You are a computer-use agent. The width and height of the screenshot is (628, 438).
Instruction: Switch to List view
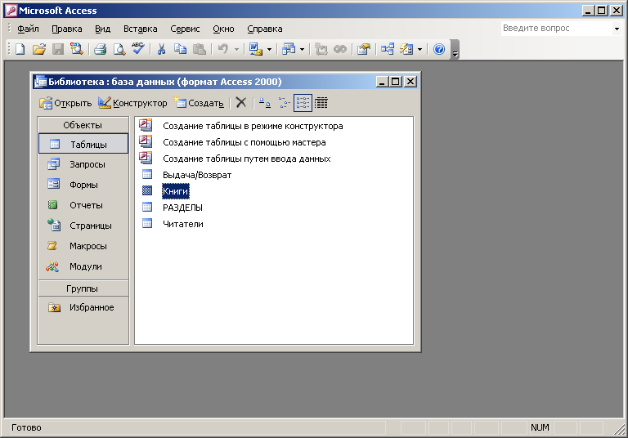click(303, 103)
